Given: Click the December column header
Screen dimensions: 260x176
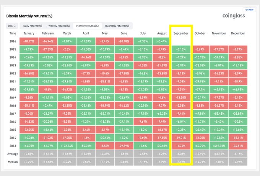Looking at the screenshot, I should click(x=238, y=33).
